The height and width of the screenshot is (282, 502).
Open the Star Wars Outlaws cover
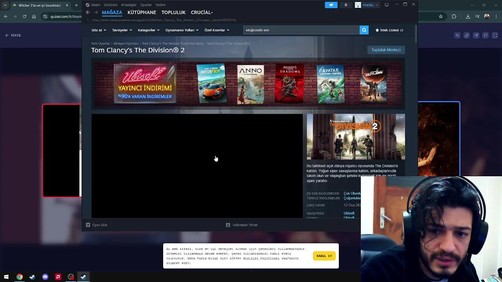tap(373, 84)
